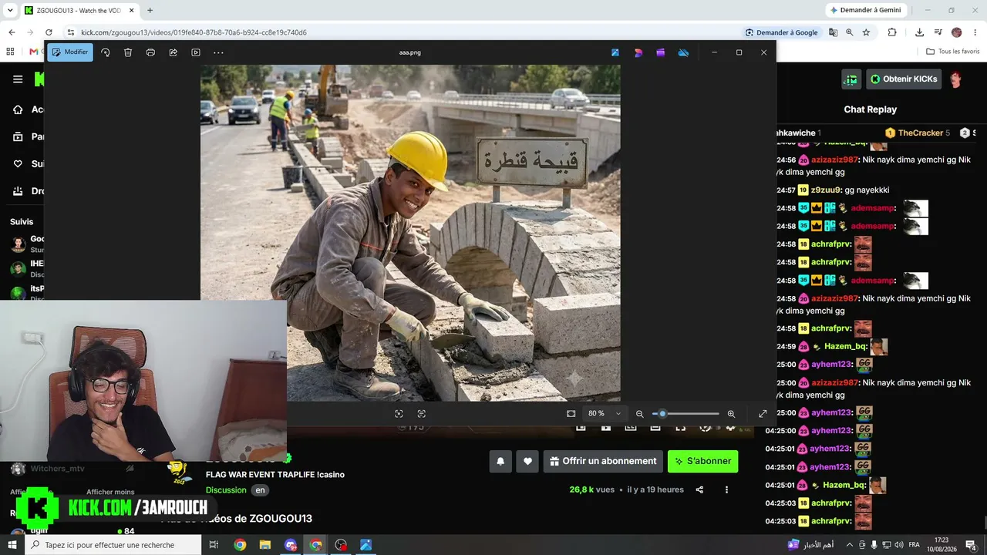Open the FRA language selector in taskbar
Screen dimensions: 987x555
pyautogui.click(x=913, y=545)
